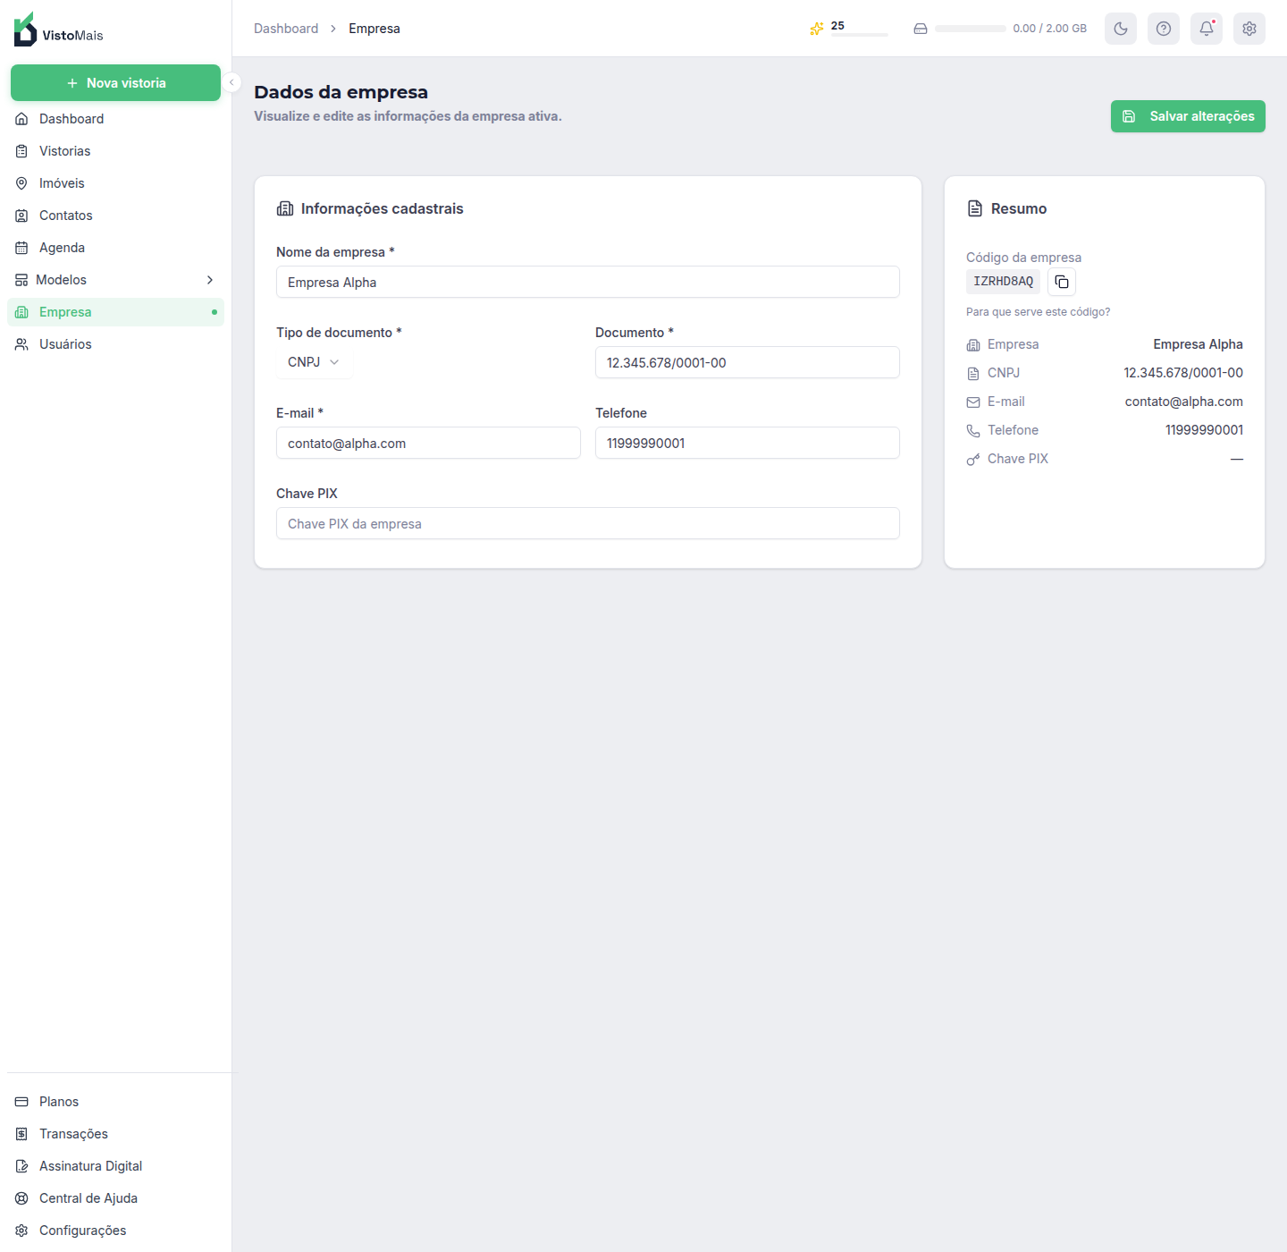
Task: Open help question mark icon
Action: (1164, 29)
